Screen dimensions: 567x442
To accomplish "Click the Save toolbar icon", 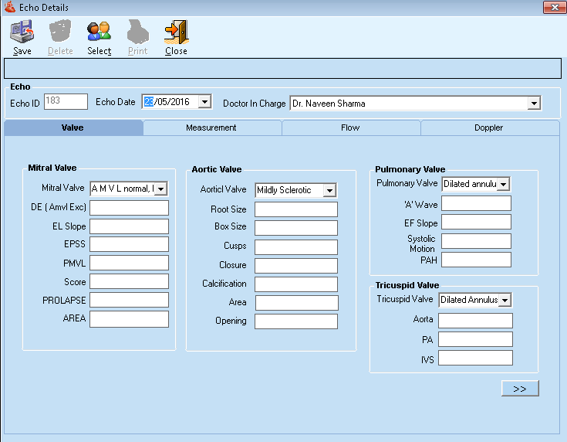I will tap(22, 32).
